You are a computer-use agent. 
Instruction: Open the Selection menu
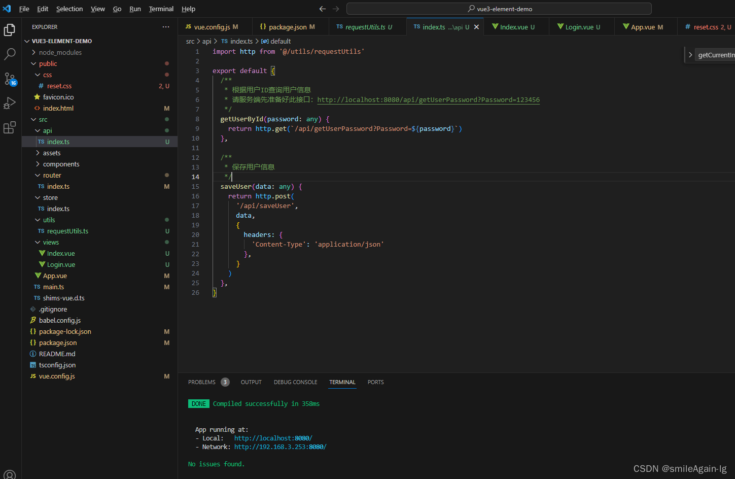click(69, 9)
